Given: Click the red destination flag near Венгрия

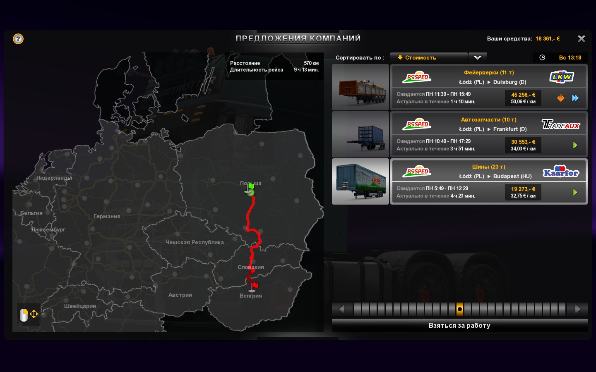Looking at the screenshot, I should [x=254, y=286].
